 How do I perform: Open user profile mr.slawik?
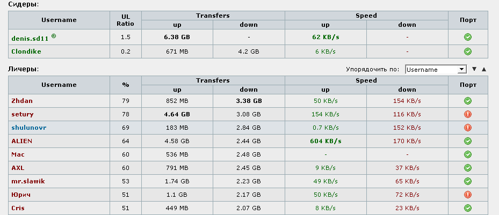tap(28, 181)
